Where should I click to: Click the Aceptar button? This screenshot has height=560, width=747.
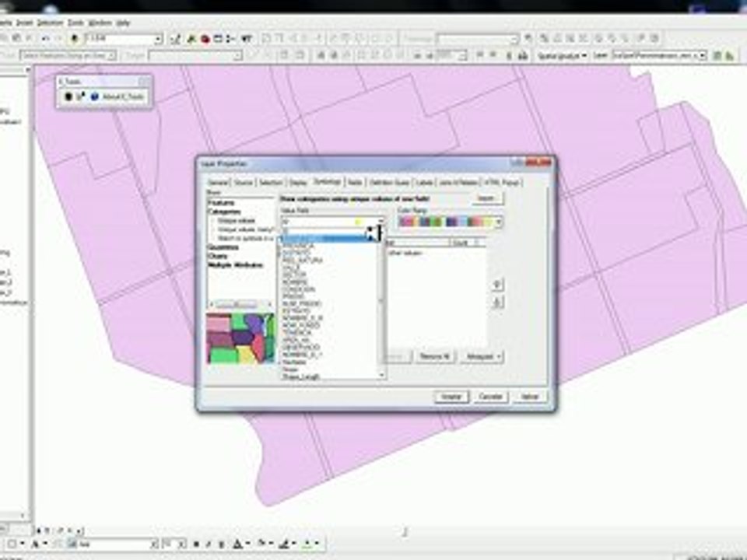(451, 397)
